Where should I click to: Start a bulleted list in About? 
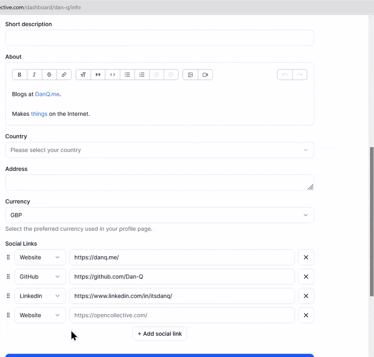[127, 75]
